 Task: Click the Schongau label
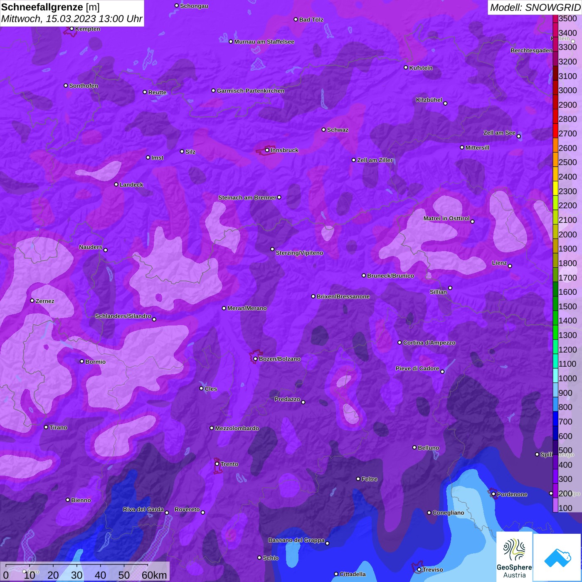tap(194, 6)
